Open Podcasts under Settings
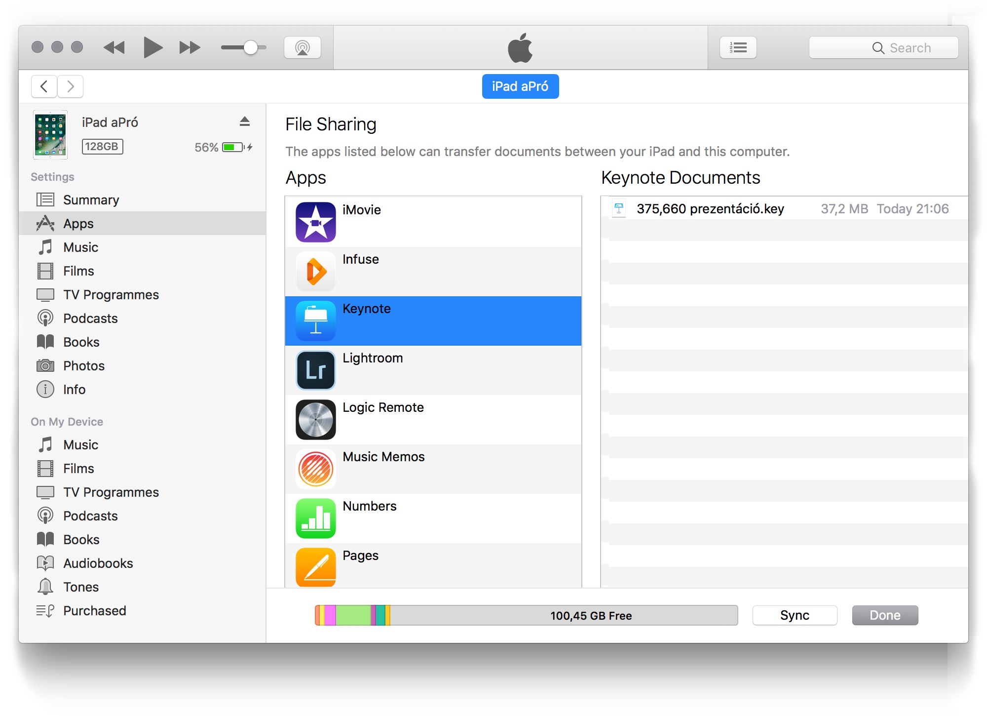The height and width of the screenshot is (716, 987). pyautogui.click(x=142, y=318)
